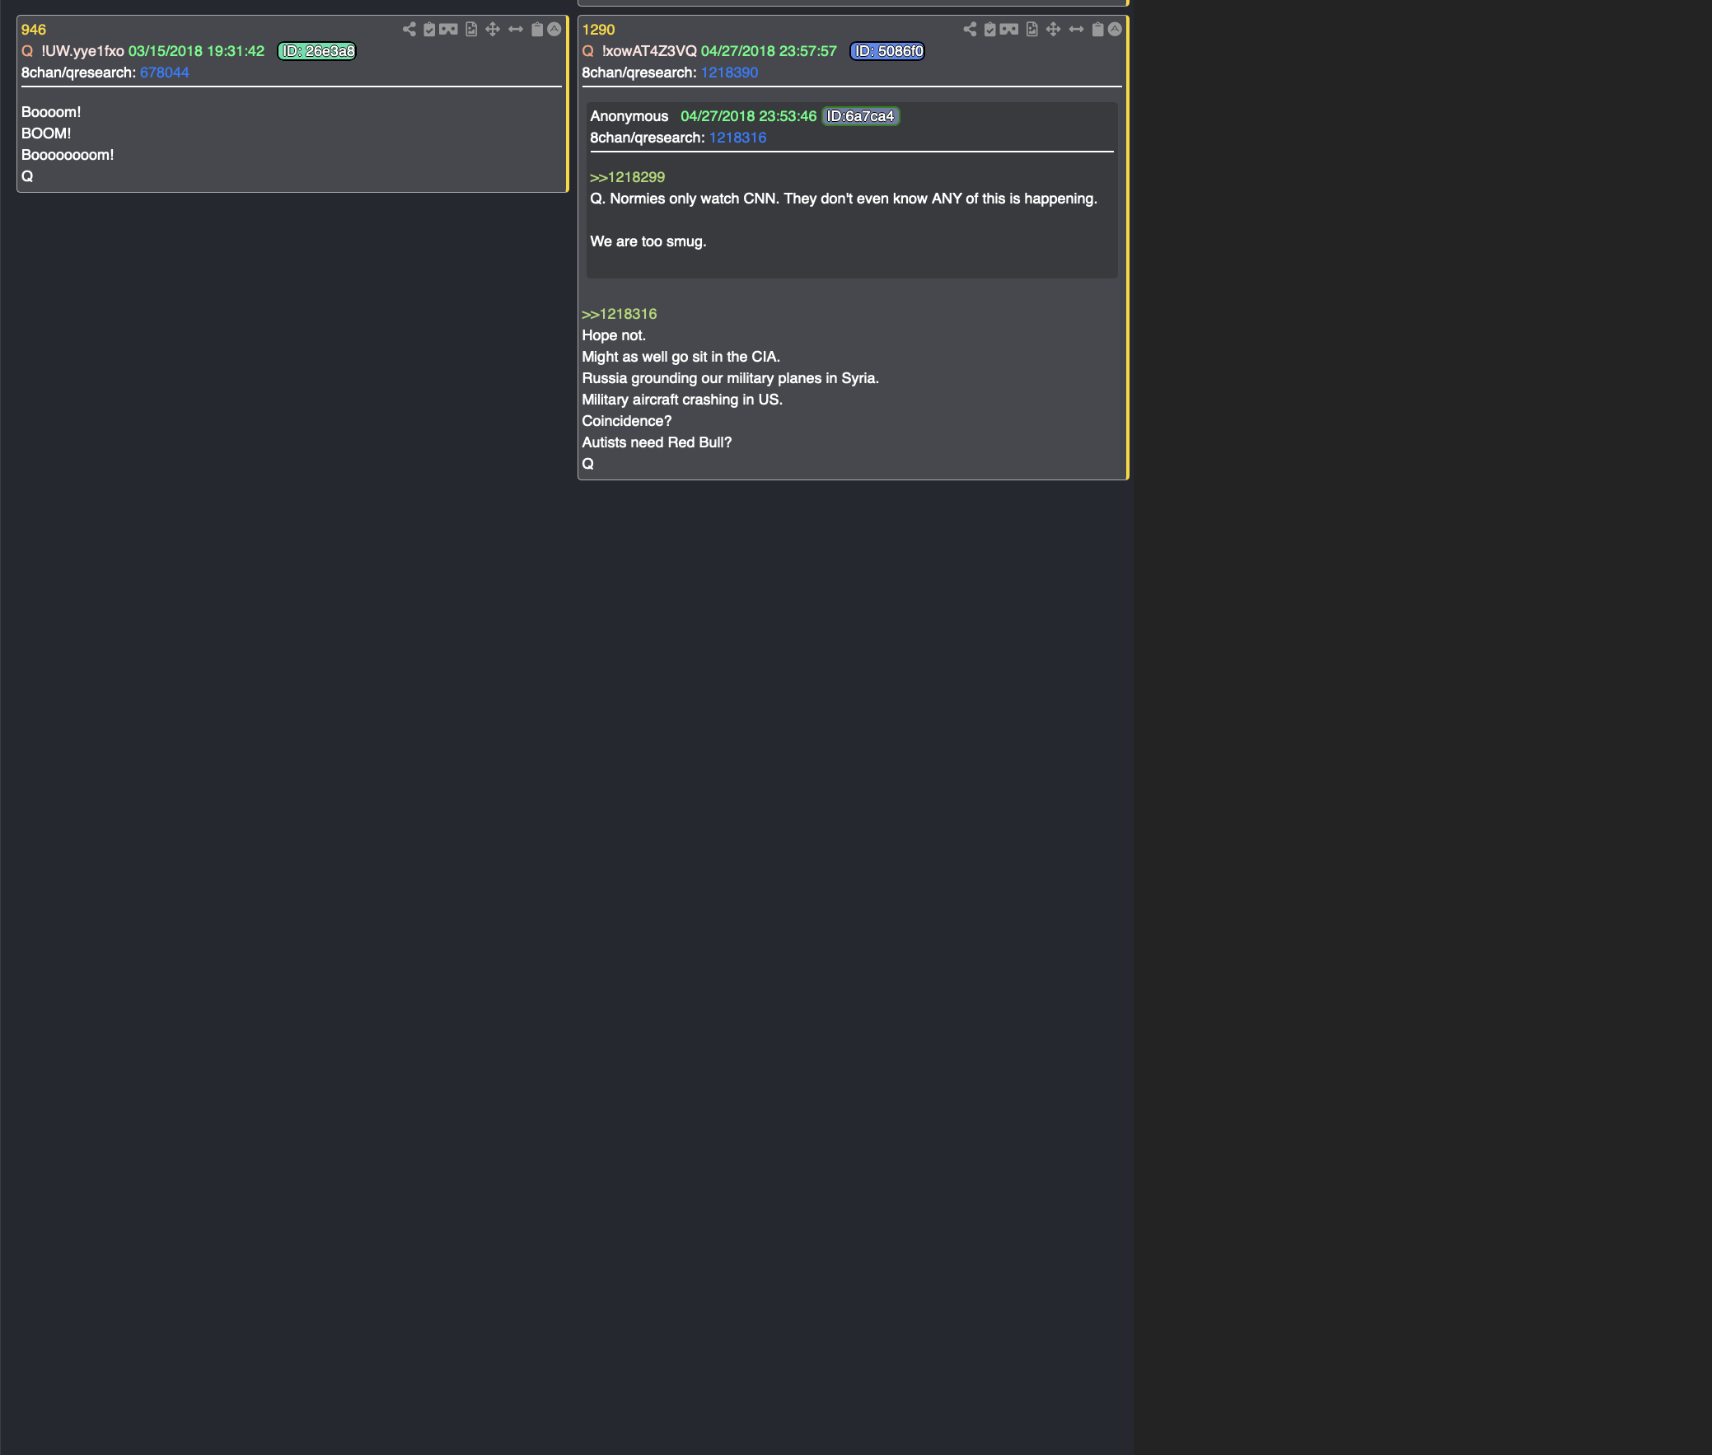Click the text 'Autists need Red Bull?'
Screen dimensions: 1712x1455
click(x=657, y=442)
